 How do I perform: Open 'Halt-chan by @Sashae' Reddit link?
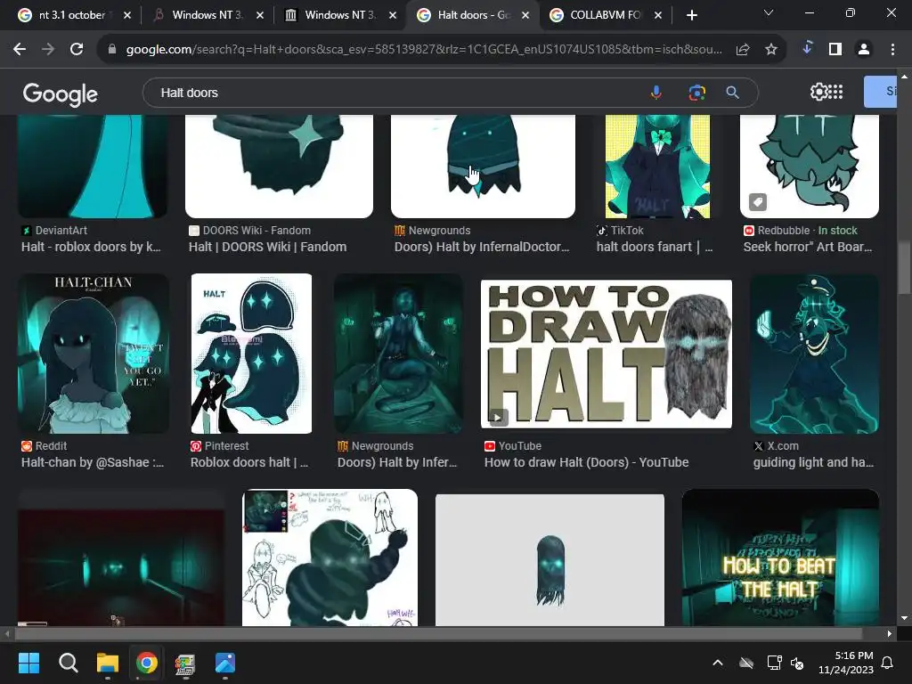click(x=93, y=462)
